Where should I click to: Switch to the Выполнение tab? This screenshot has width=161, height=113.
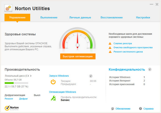pos(49,18)
